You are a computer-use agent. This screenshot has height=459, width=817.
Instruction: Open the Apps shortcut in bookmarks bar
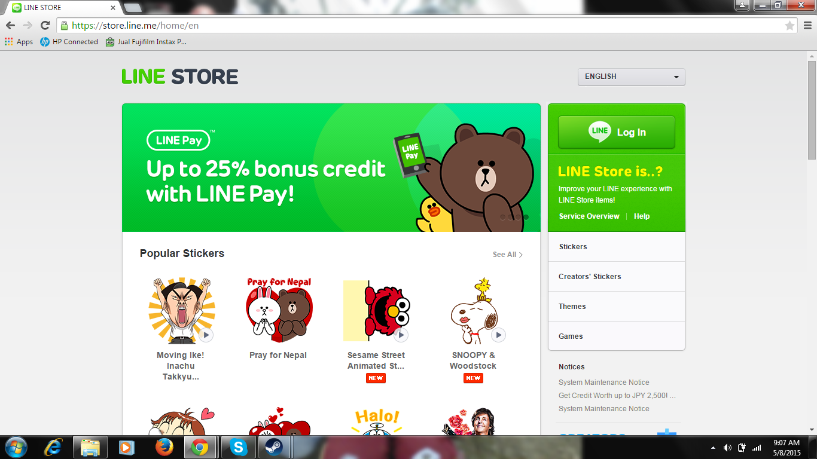click(x=19, y=42)
